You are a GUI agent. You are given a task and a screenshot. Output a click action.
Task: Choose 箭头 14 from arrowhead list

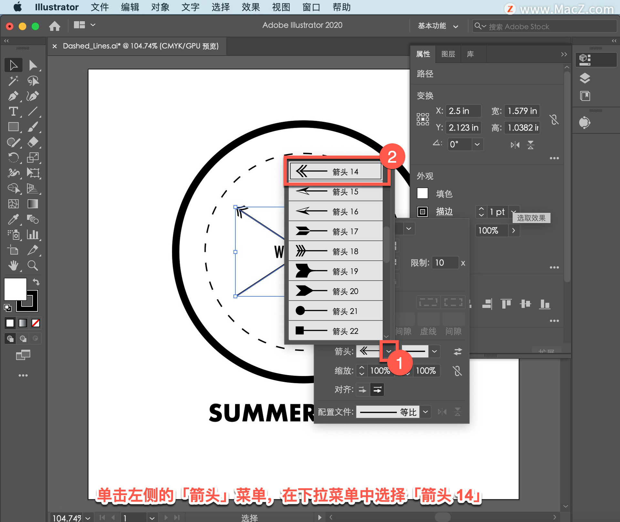click(336, 171)
